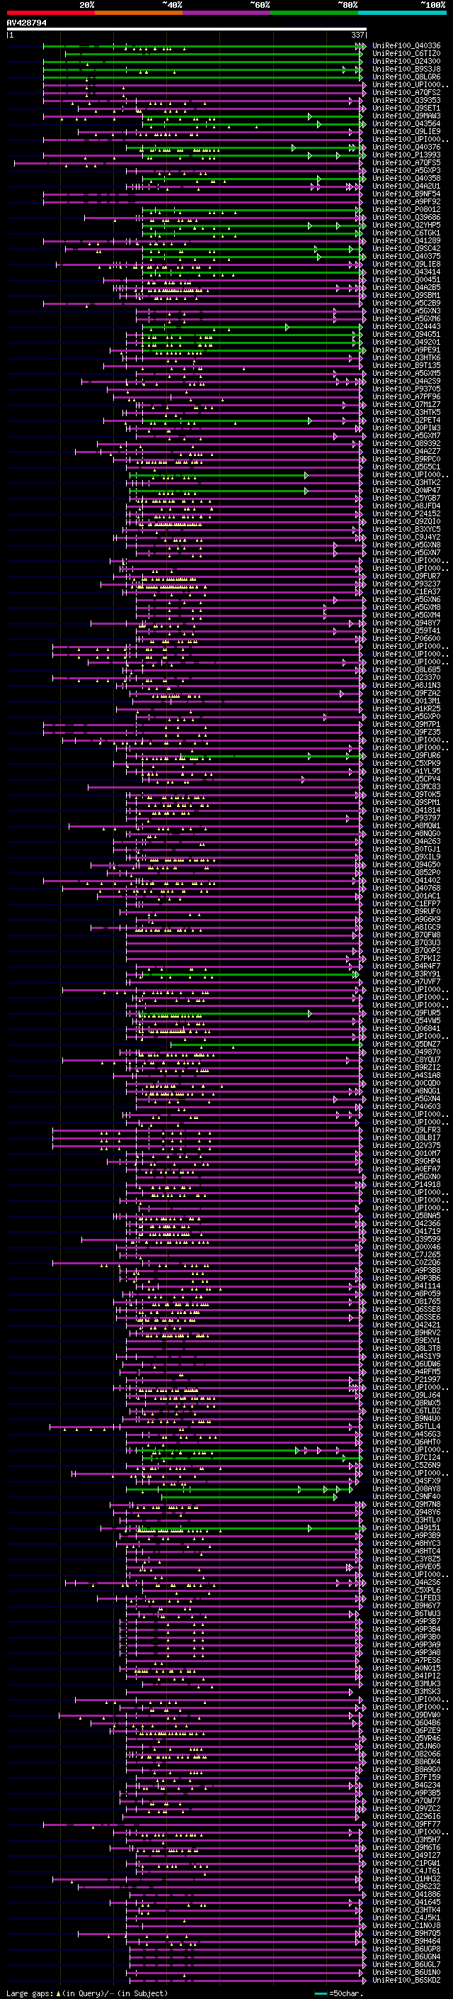Viewport: 453px width, 1999px height.
Task: Select the UniRef100_Q41289 label
Action: click(x=406, y=240)
